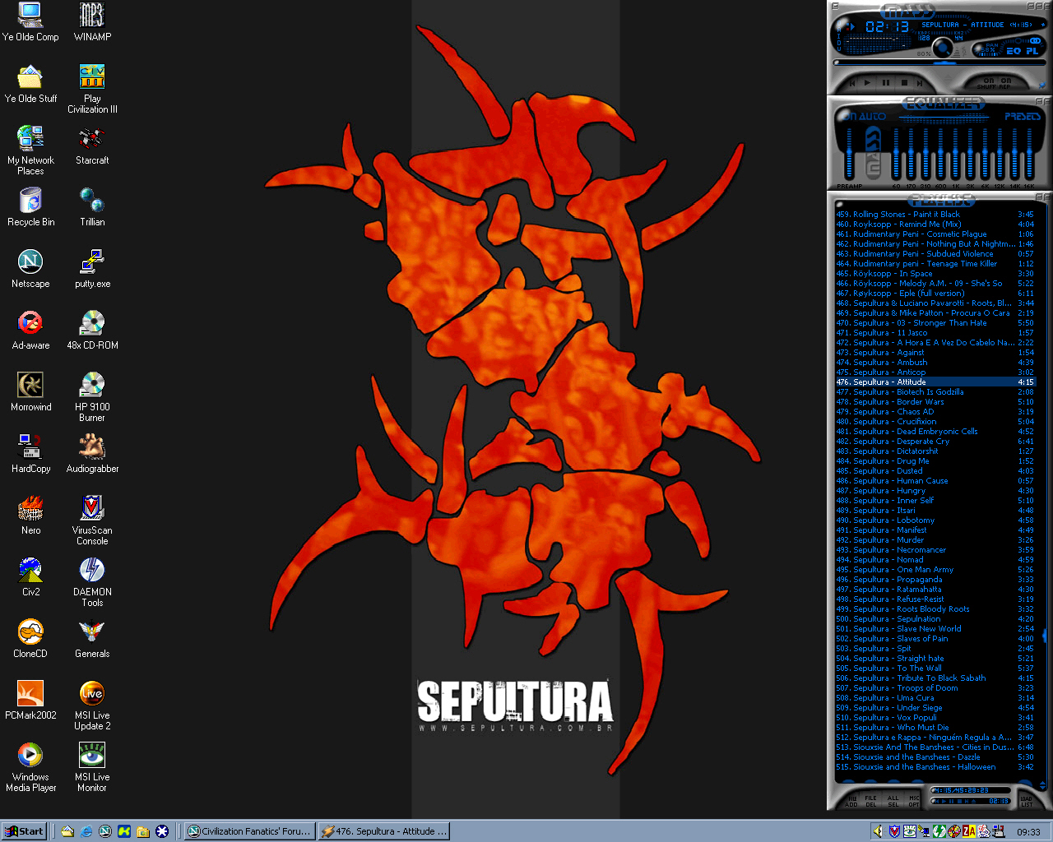The width and height of the screenshot is (1053, 842).
Task: Open playlist MISC OPT menu
Action: [914, 802]
